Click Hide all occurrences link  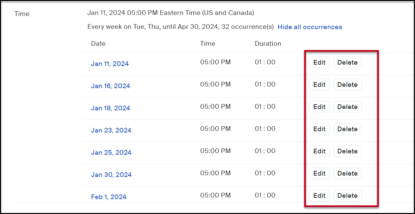coord(310,27)
